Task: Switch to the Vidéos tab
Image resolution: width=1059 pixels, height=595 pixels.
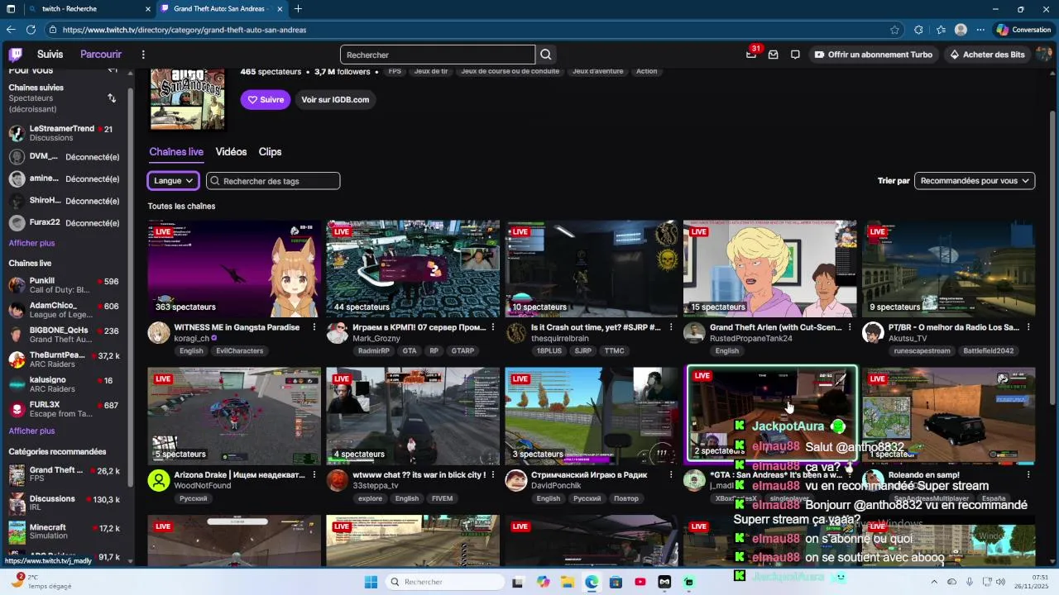Action: pos(231,152)
